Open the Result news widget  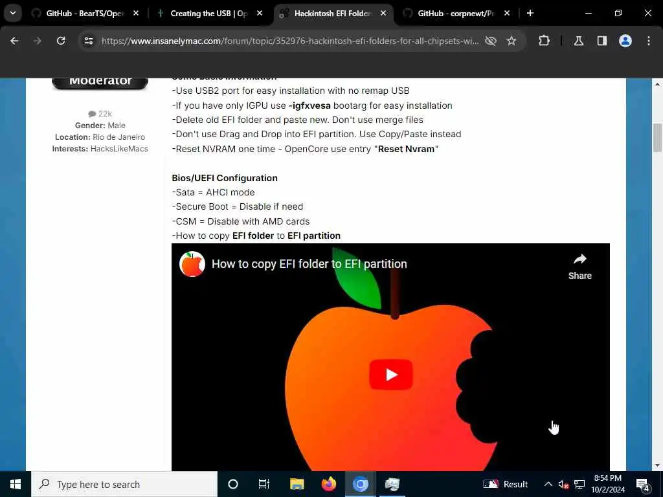pyautogui.click(x=505, y=484)
